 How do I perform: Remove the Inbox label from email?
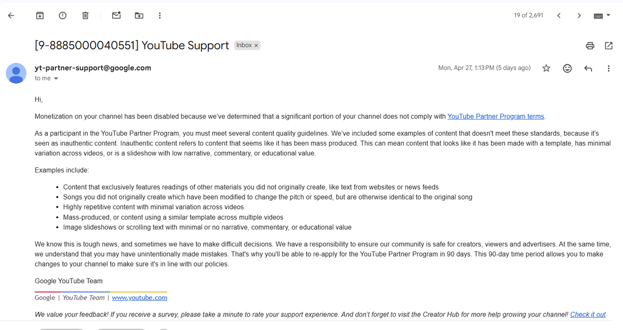pyautogui.click(x=256, y=46)
